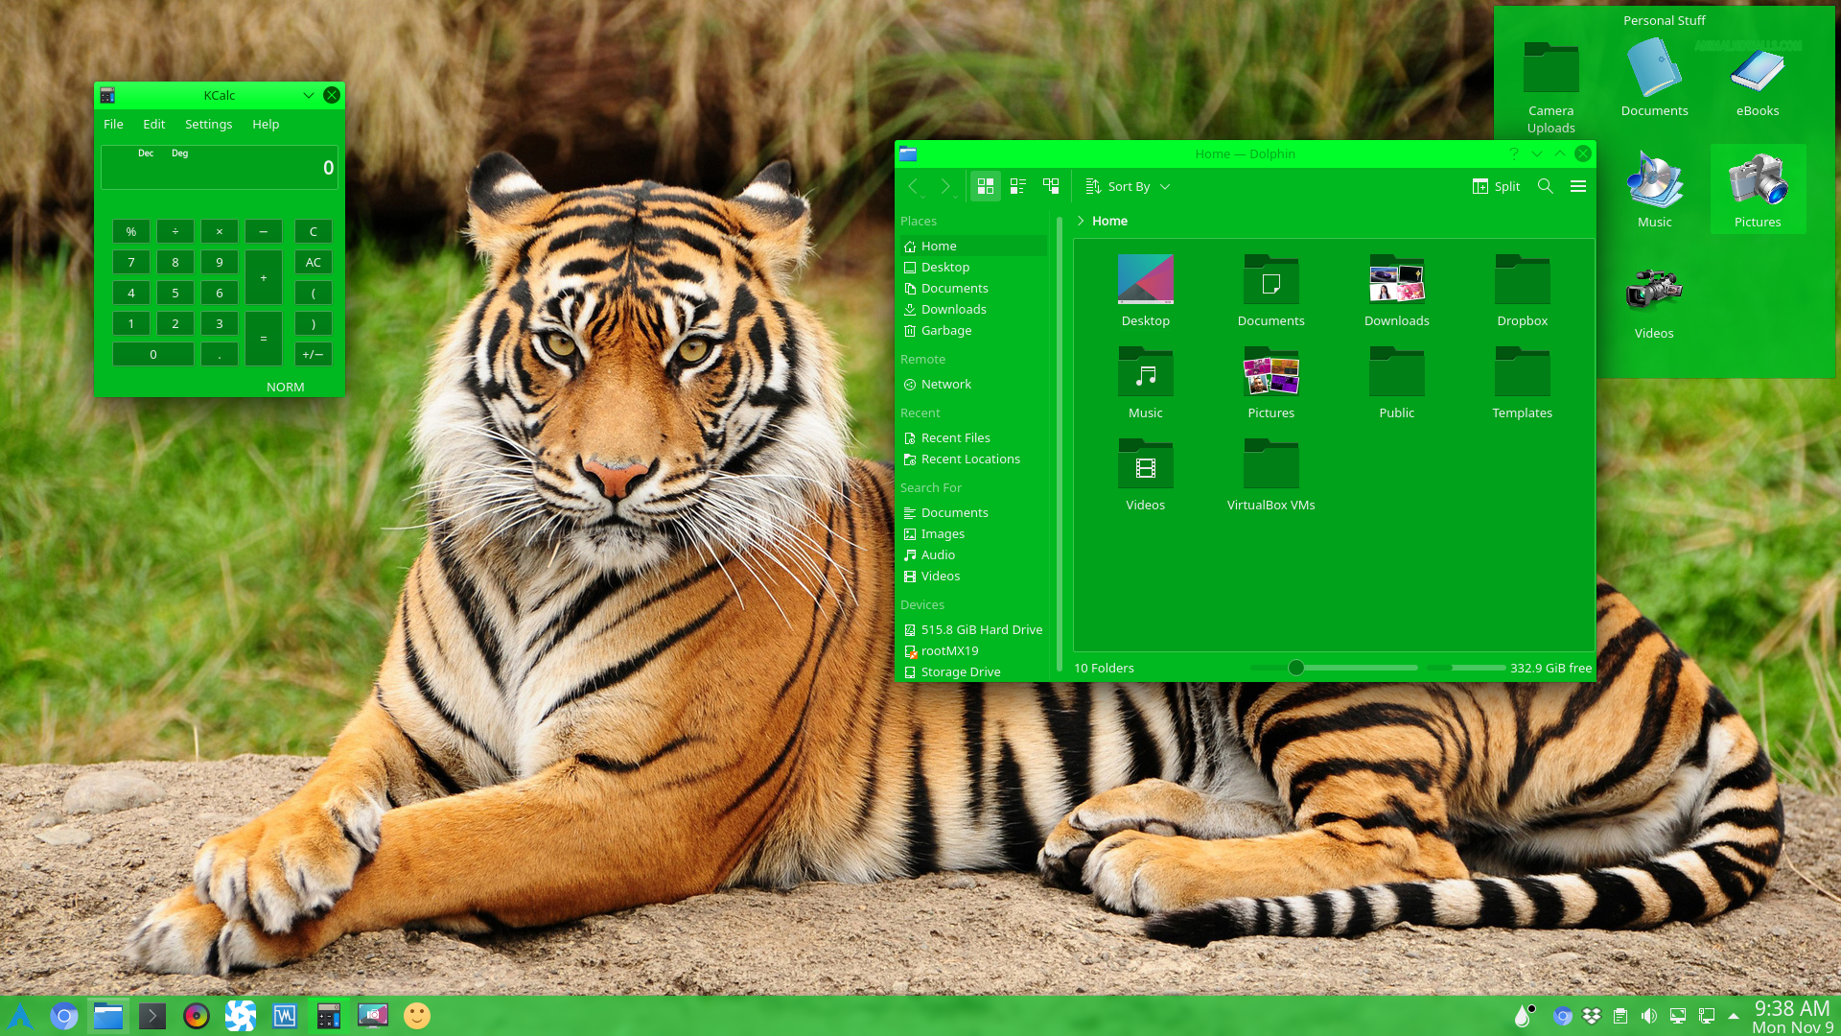Open Downloads in Places panel
1841x1036 pixels.
(x=973, y=310)
